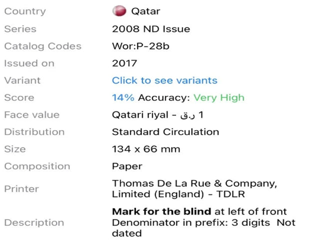This screenshot has width=319, height=246.
Task: Click the '2008 ND Issue' series value
Action: pos(151,29)
